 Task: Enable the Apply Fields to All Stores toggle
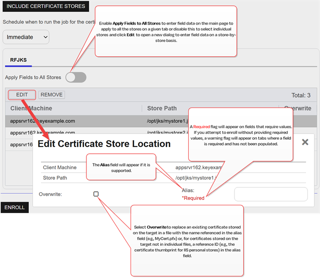(76, 77)
